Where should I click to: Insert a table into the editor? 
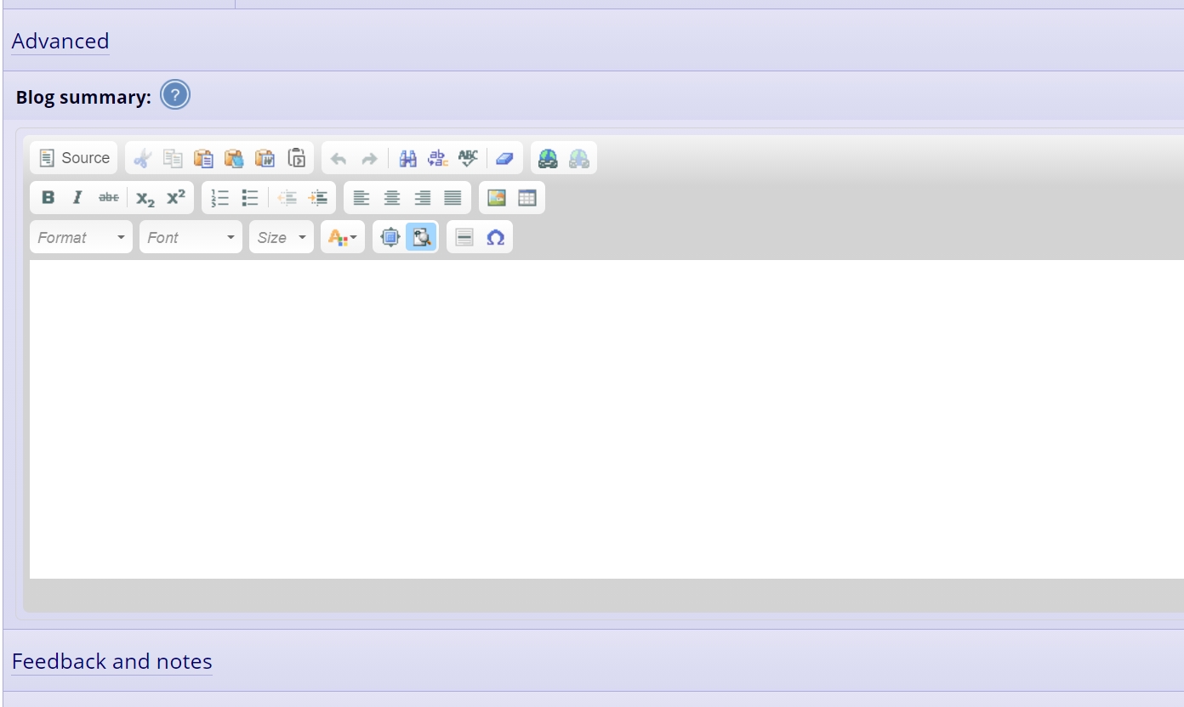pos(527,198)
